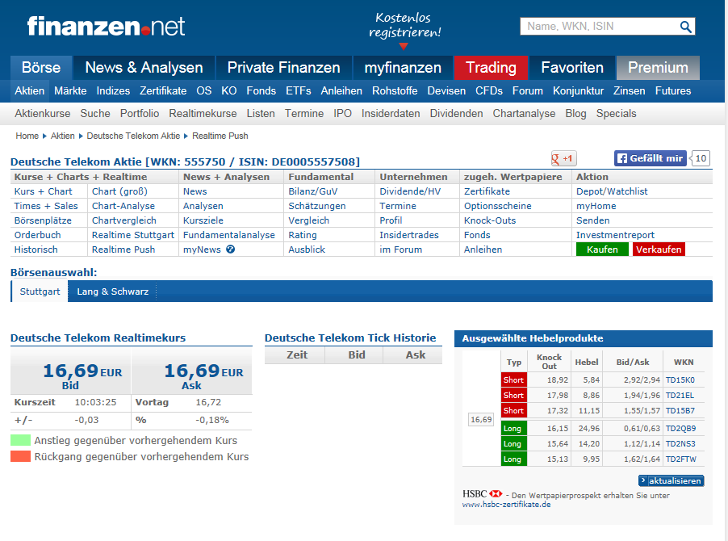Image resolution: width=728 pixels, height=541 pixels.
Task: Select the Bid price 16,69 EUR
Action: [x=82, y=371]
